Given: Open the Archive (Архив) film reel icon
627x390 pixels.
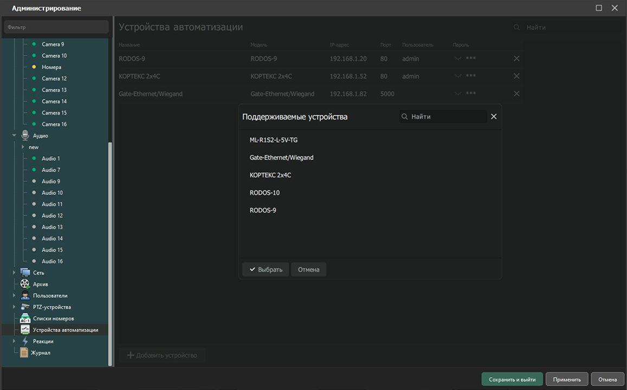Looking at the screenshot, I should (25, 284).
